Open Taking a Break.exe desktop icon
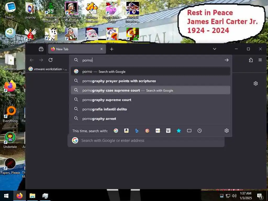 92,12
